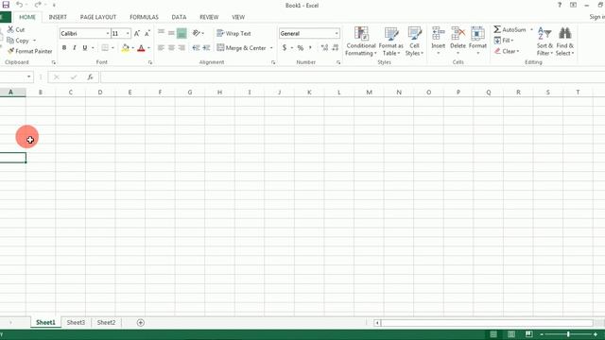Toggle Underline formatting

pyautogui.click(x=84, y=48)
